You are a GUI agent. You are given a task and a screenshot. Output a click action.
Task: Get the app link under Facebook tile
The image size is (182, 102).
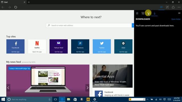click(15, 52)
